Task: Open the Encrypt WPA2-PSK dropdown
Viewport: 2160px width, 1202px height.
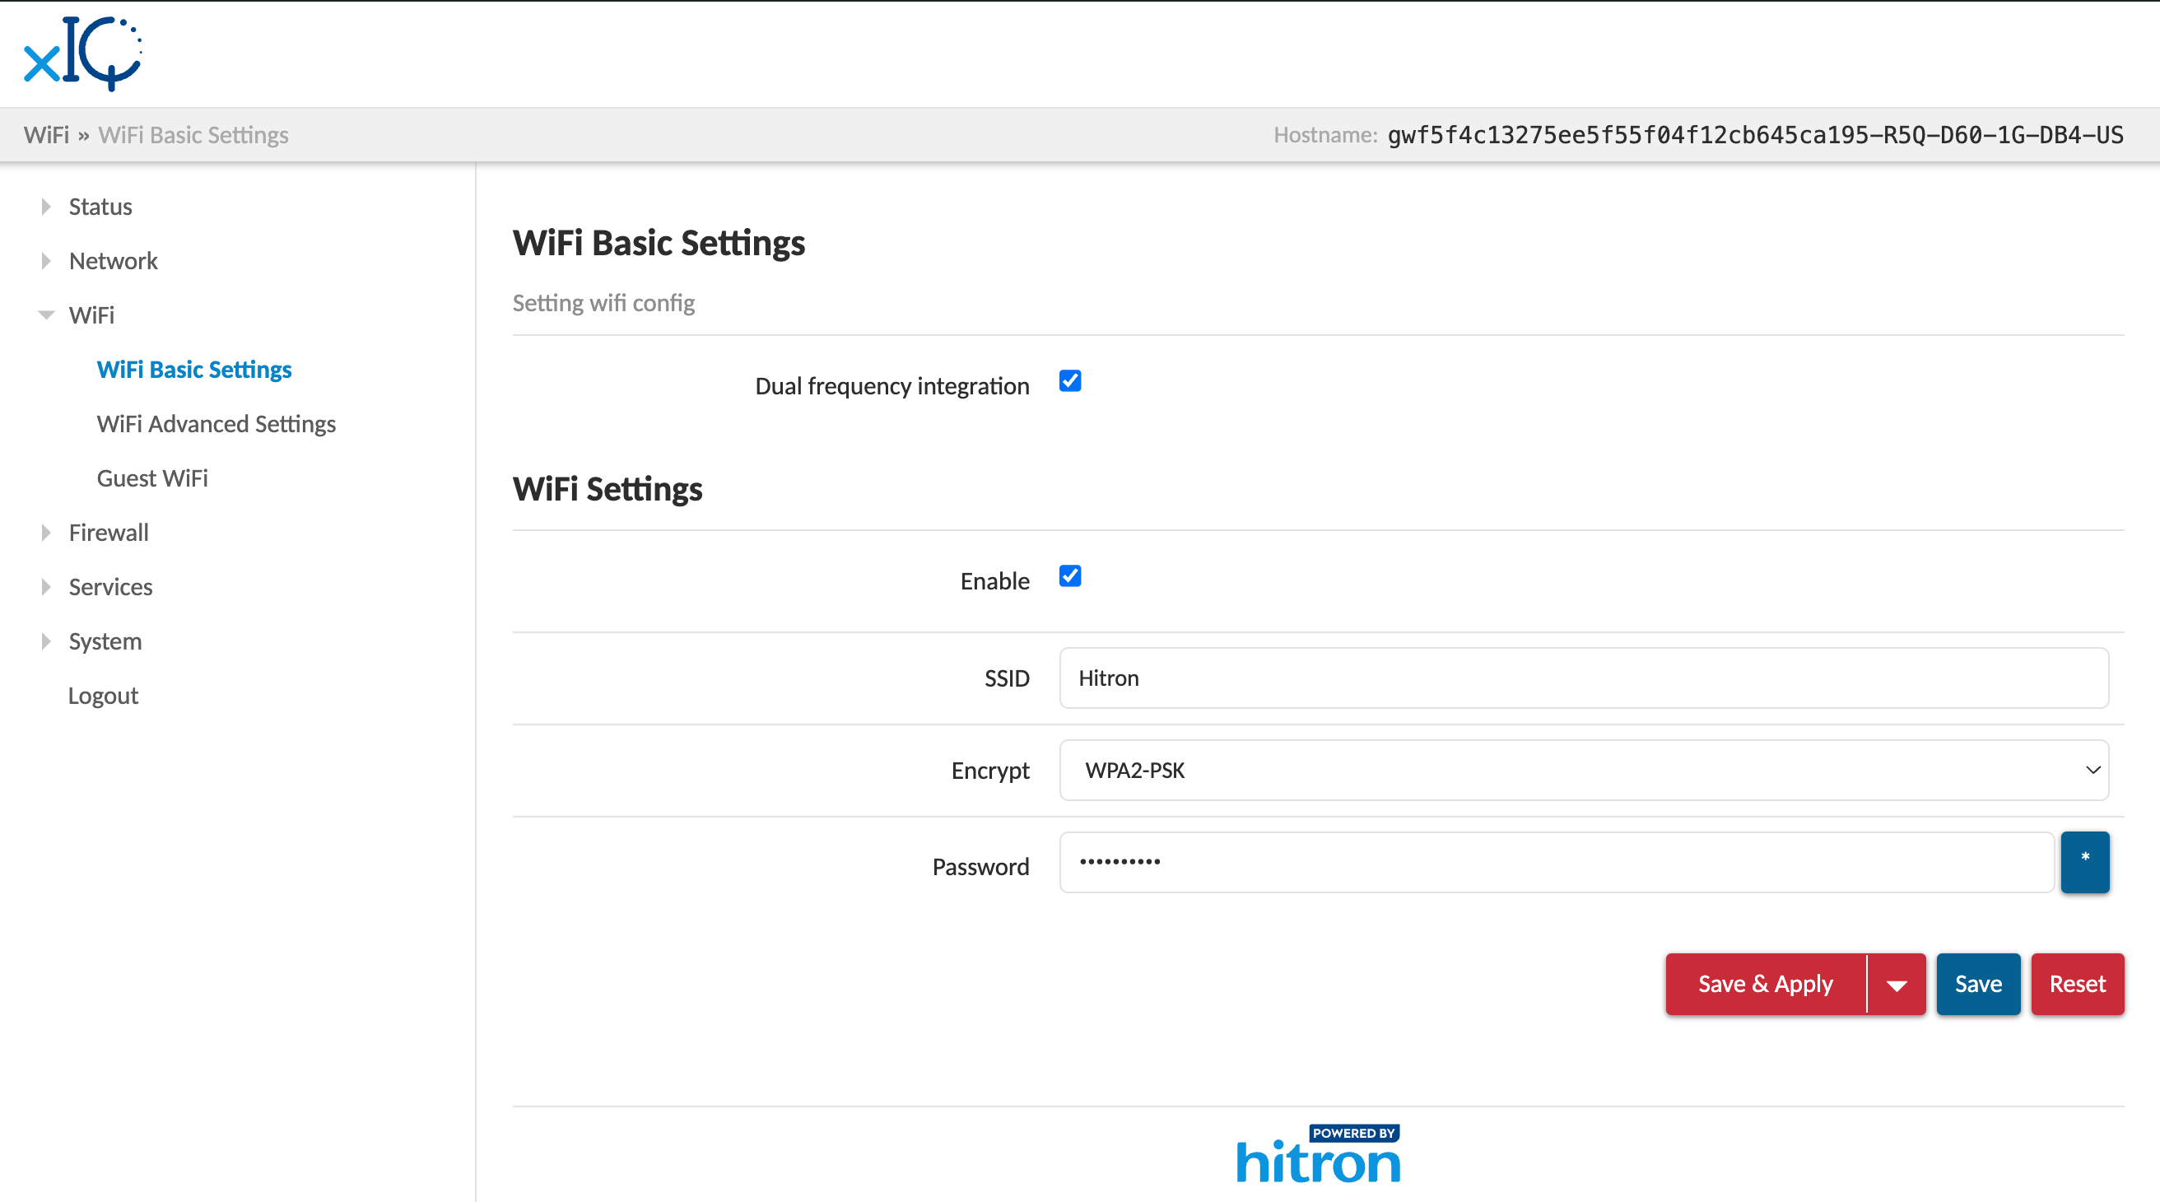Action: point(1584,770)
